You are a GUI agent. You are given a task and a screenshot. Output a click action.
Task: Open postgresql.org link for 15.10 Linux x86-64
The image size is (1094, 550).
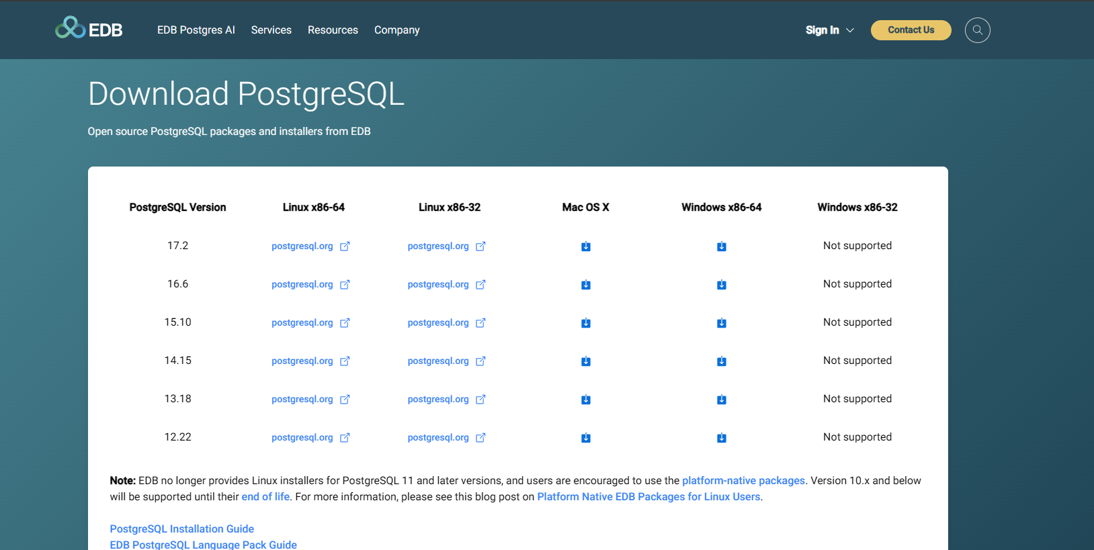(310, 323)
